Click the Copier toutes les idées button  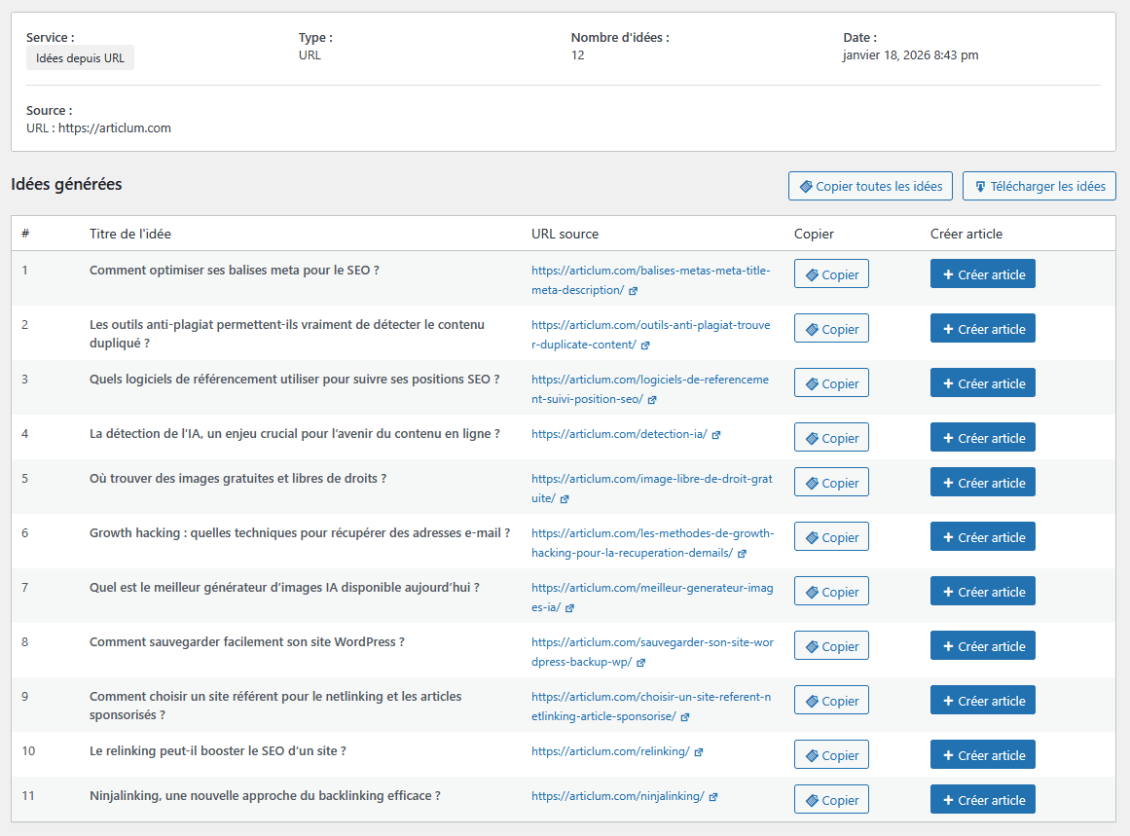tap(870, 186)
